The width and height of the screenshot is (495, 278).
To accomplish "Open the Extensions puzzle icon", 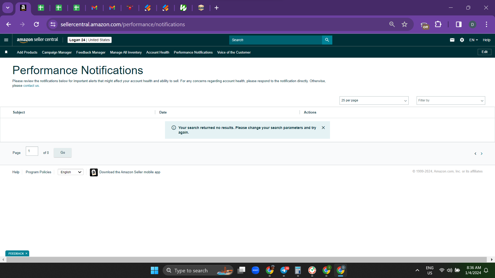I will (438, 24).
